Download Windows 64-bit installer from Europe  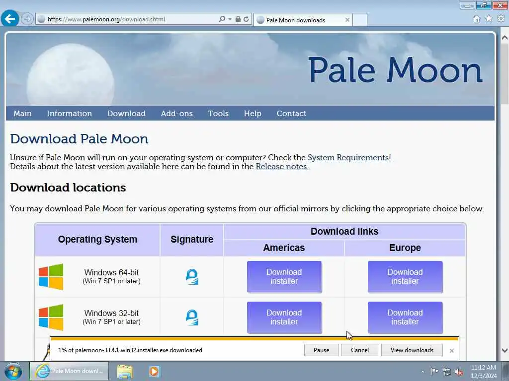405,277
